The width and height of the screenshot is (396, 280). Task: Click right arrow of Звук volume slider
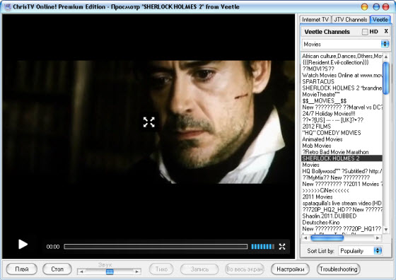coord(137,272)
